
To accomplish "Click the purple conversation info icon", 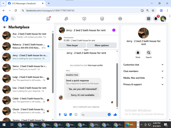I will 114,30.
